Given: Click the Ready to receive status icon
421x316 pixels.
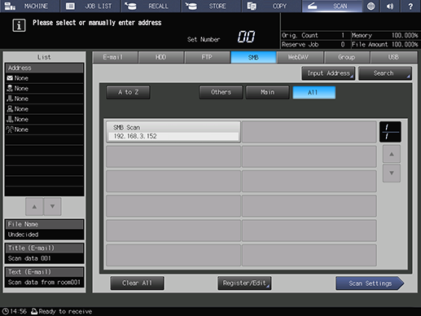Looking at the screenshot, I should tap(34, 311).
